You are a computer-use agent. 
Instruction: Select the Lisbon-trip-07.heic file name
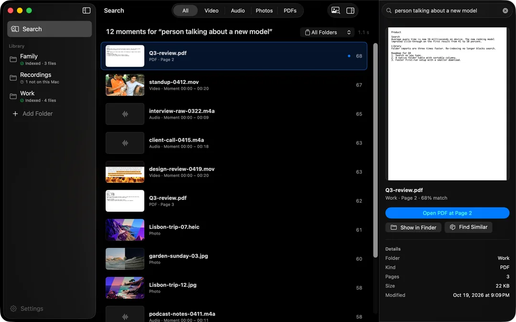(x=174, y=227)
